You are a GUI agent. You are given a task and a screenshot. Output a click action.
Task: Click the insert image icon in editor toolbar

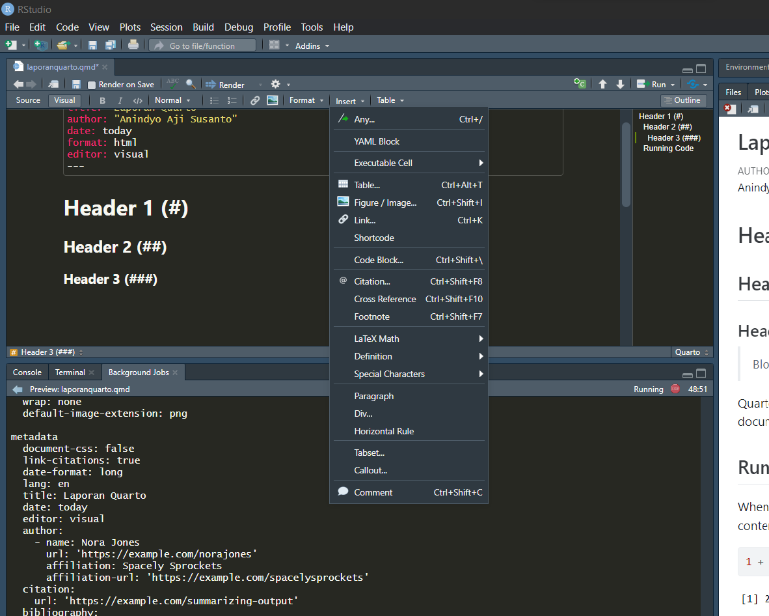tap(273, 100)
